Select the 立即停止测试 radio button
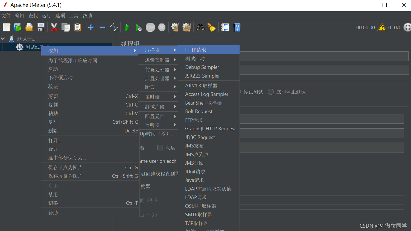 (271, 92)
